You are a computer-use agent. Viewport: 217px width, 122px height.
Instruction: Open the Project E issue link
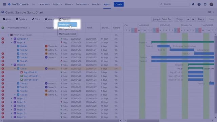point(21,106)
